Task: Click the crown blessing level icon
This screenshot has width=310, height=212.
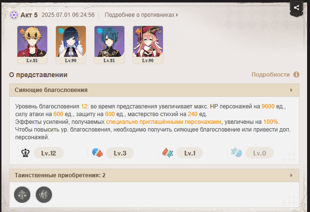Action: pos(26,153)
